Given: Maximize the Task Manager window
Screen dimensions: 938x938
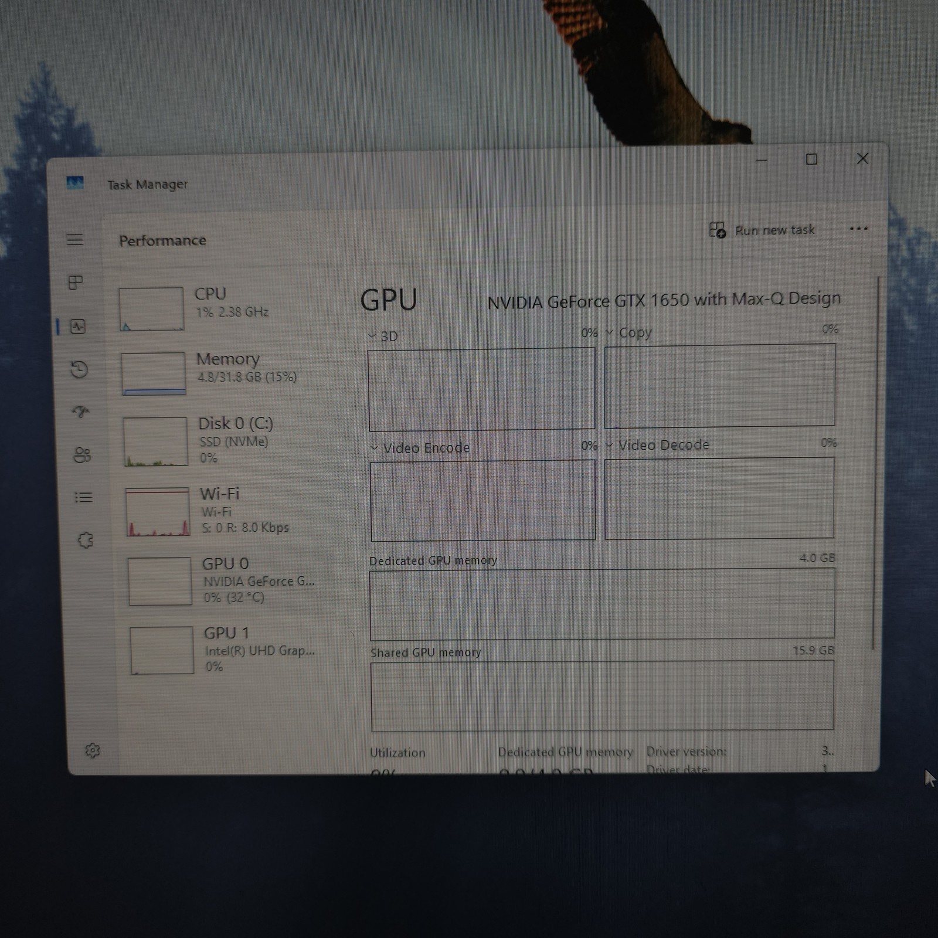Looking at the screenshot, I should 811,159.
